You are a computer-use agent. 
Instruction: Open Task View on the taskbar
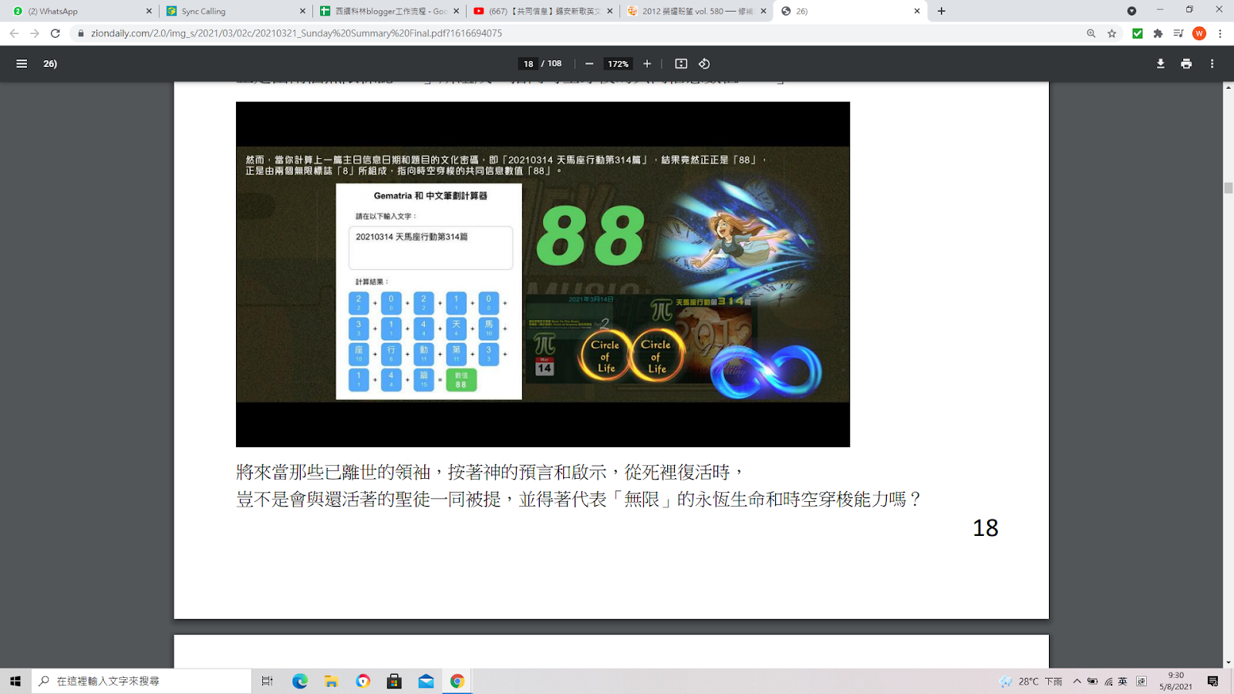click(x=267, y=681)
